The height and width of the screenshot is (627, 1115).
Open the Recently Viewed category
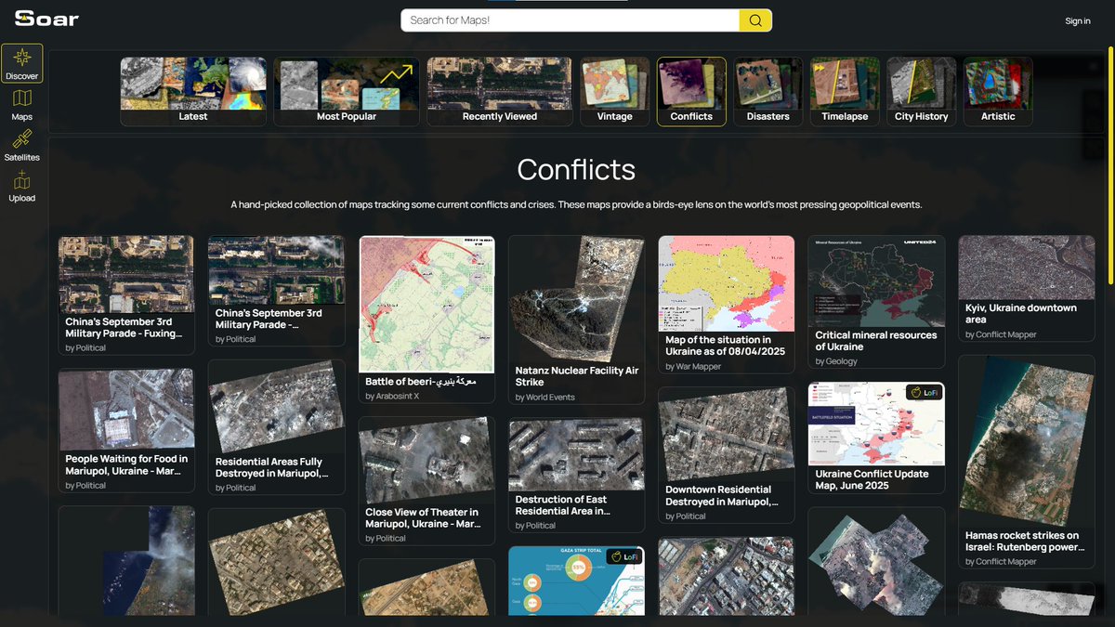(499, 90)
